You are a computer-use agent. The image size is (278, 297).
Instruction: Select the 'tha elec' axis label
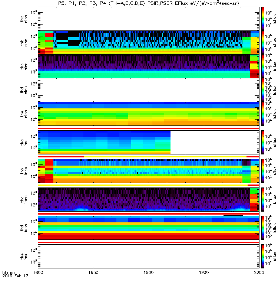click(24, 19)
